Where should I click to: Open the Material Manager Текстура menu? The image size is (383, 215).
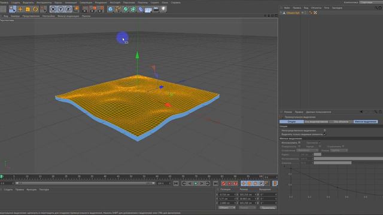coord(44,189)
